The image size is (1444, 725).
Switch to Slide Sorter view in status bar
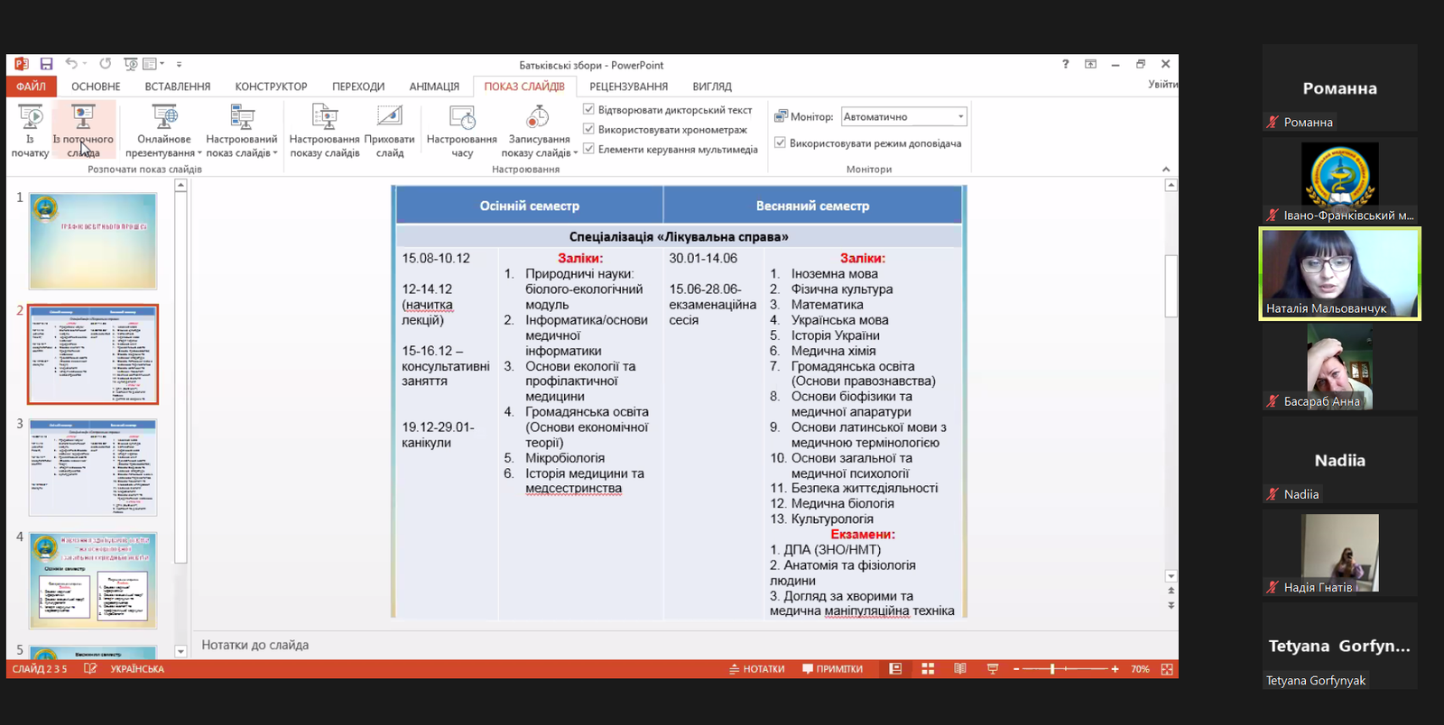(x=928, y=669)
